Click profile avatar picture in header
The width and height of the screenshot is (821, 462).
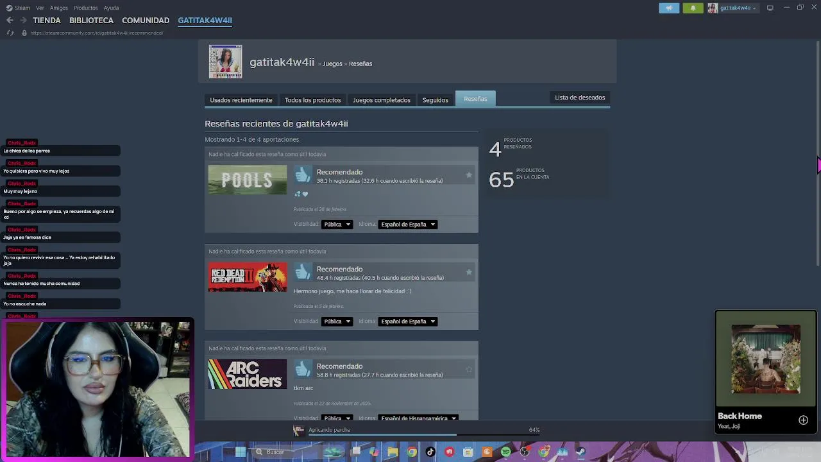(x=226, y=62)
